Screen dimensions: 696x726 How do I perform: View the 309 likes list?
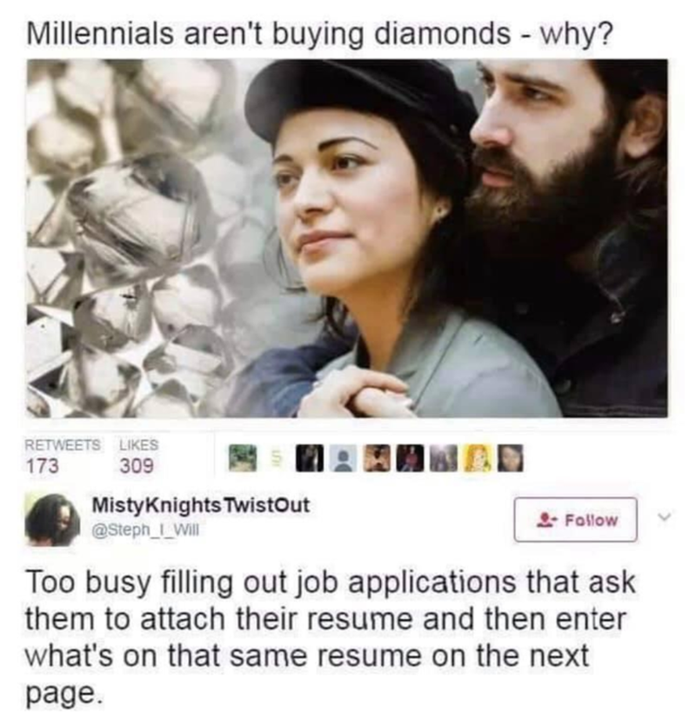pos(138,456)
